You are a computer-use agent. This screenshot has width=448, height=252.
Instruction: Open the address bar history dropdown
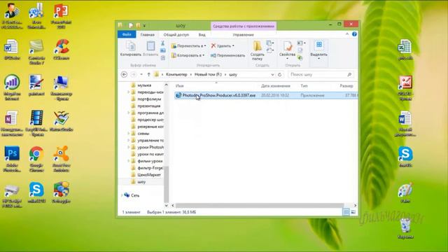[x=272, y=75]
